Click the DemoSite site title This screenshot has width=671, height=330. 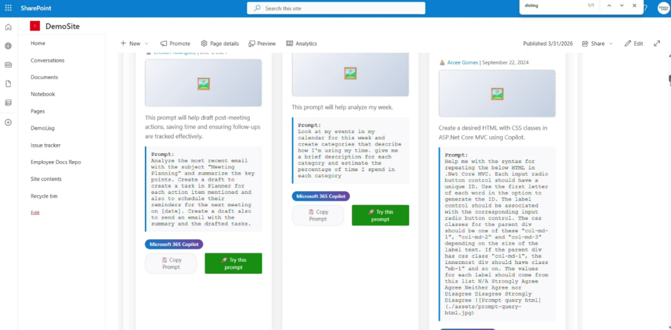click(x=62, y=26)
